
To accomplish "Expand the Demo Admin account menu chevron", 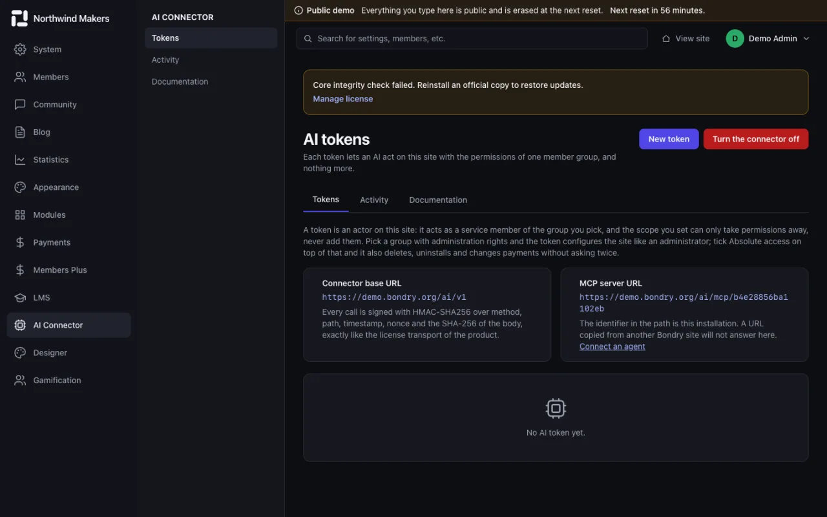I will (806, 39).
